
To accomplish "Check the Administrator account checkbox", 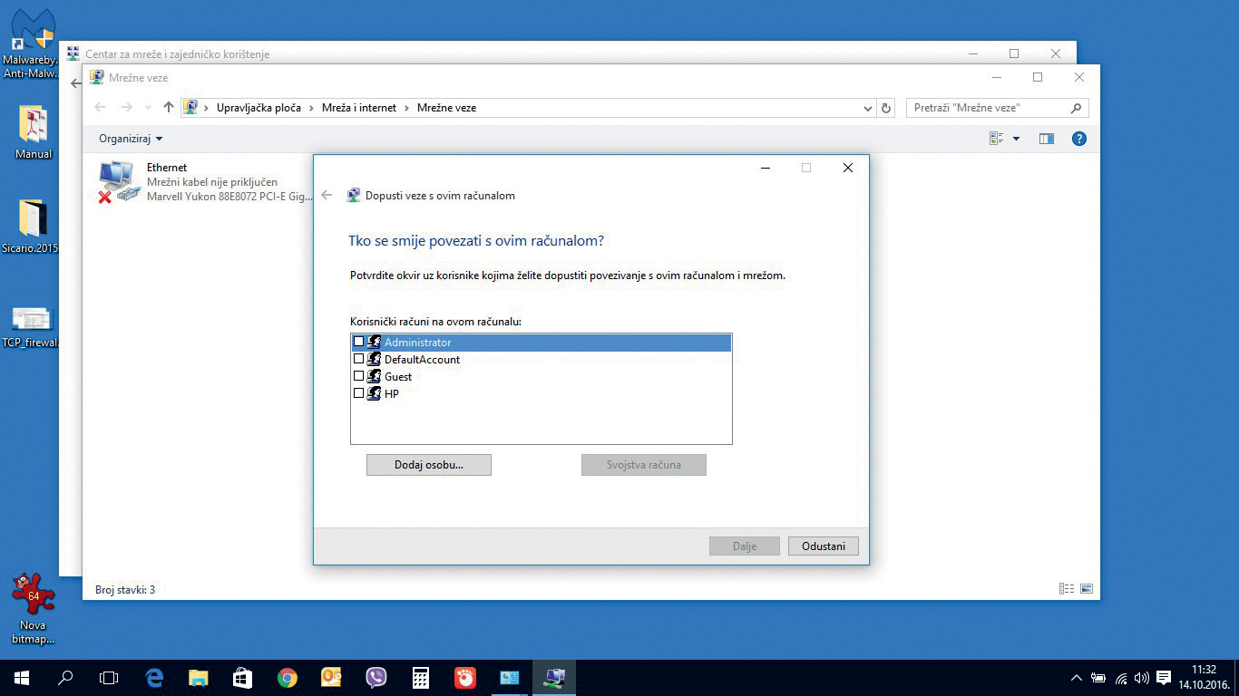I will 359,343.
